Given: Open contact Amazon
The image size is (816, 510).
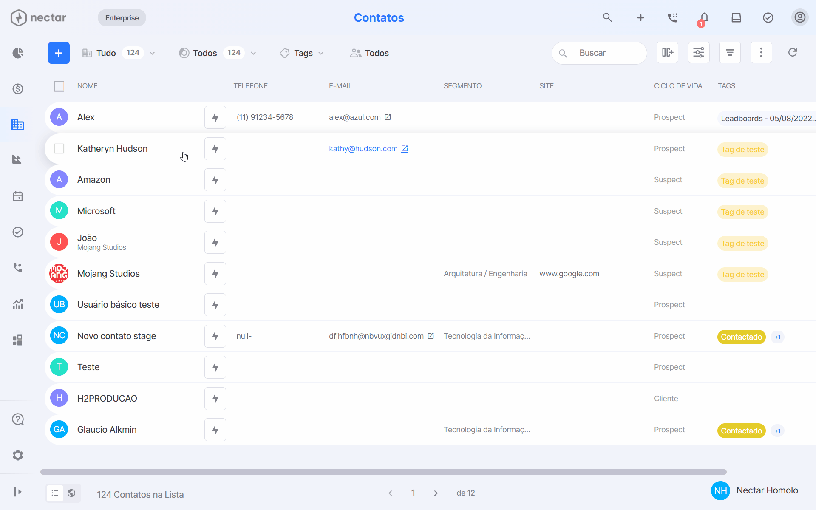Looking at the screenshot, I should tap(93, 180).
